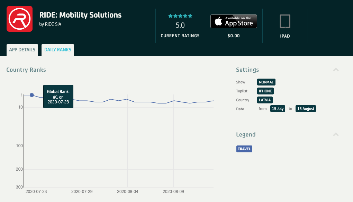Open the App Store badge
The height and width of the screenshot is (202, 353).
click(x=234, y=21)
